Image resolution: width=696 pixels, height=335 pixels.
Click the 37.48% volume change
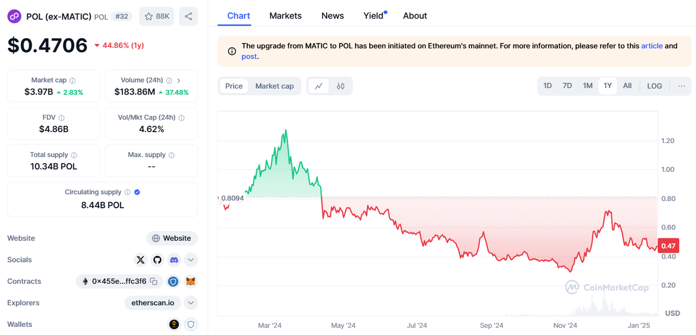click(173, 92)
